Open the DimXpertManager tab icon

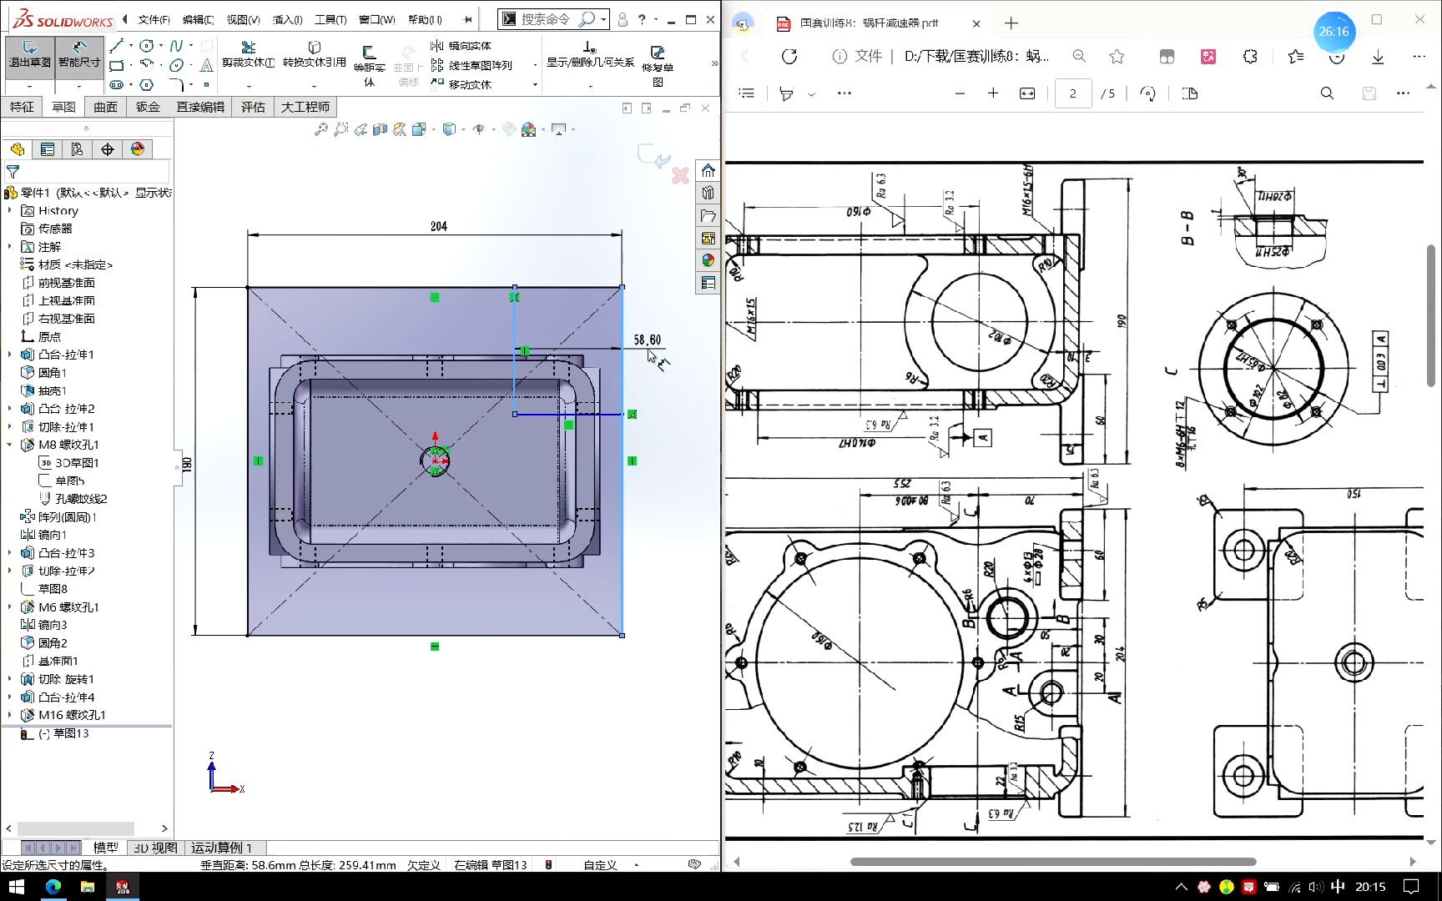(107, 149)
